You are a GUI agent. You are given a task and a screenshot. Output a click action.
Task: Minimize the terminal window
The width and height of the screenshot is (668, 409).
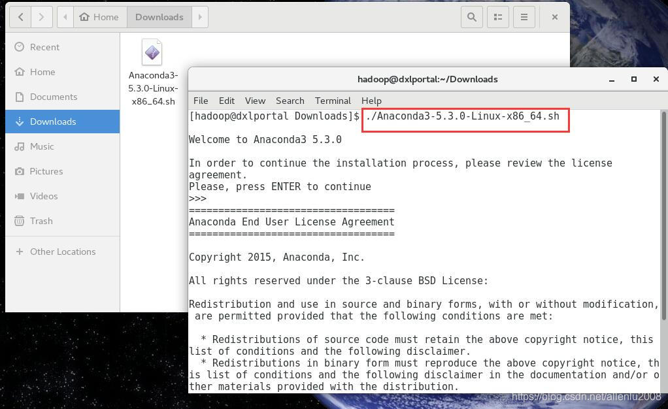pos(612,80)
